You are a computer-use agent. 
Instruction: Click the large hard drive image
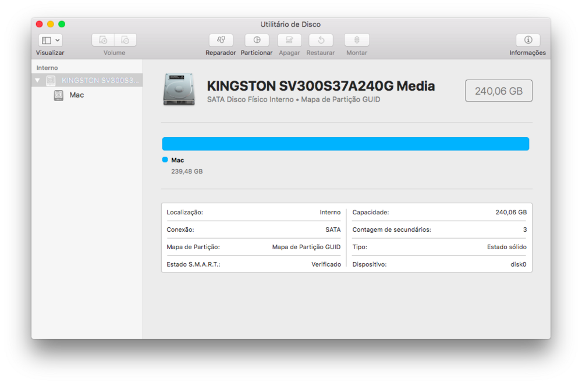(x=179, y=89)
